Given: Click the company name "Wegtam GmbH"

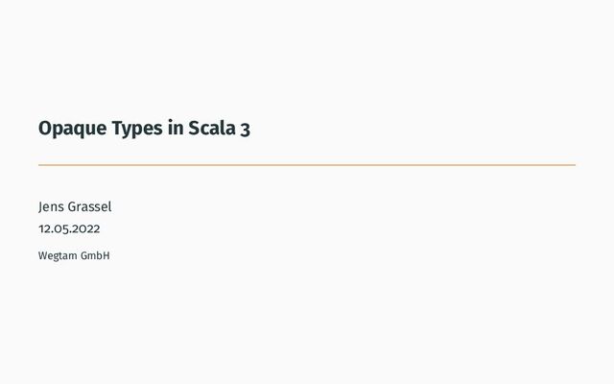Looking at the screenshot, I should coord(74,256).
